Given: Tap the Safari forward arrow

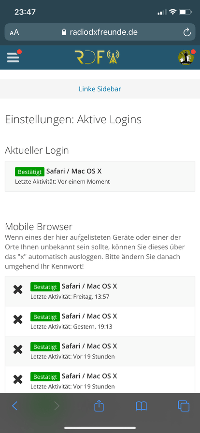Looking at the screenshot, I should point(57,406).
